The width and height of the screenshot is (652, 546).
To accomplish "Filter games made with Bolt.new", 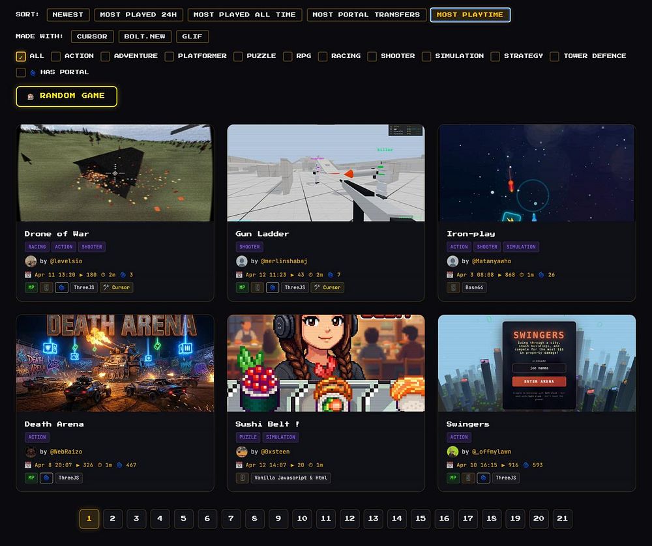I will point(145,36).
